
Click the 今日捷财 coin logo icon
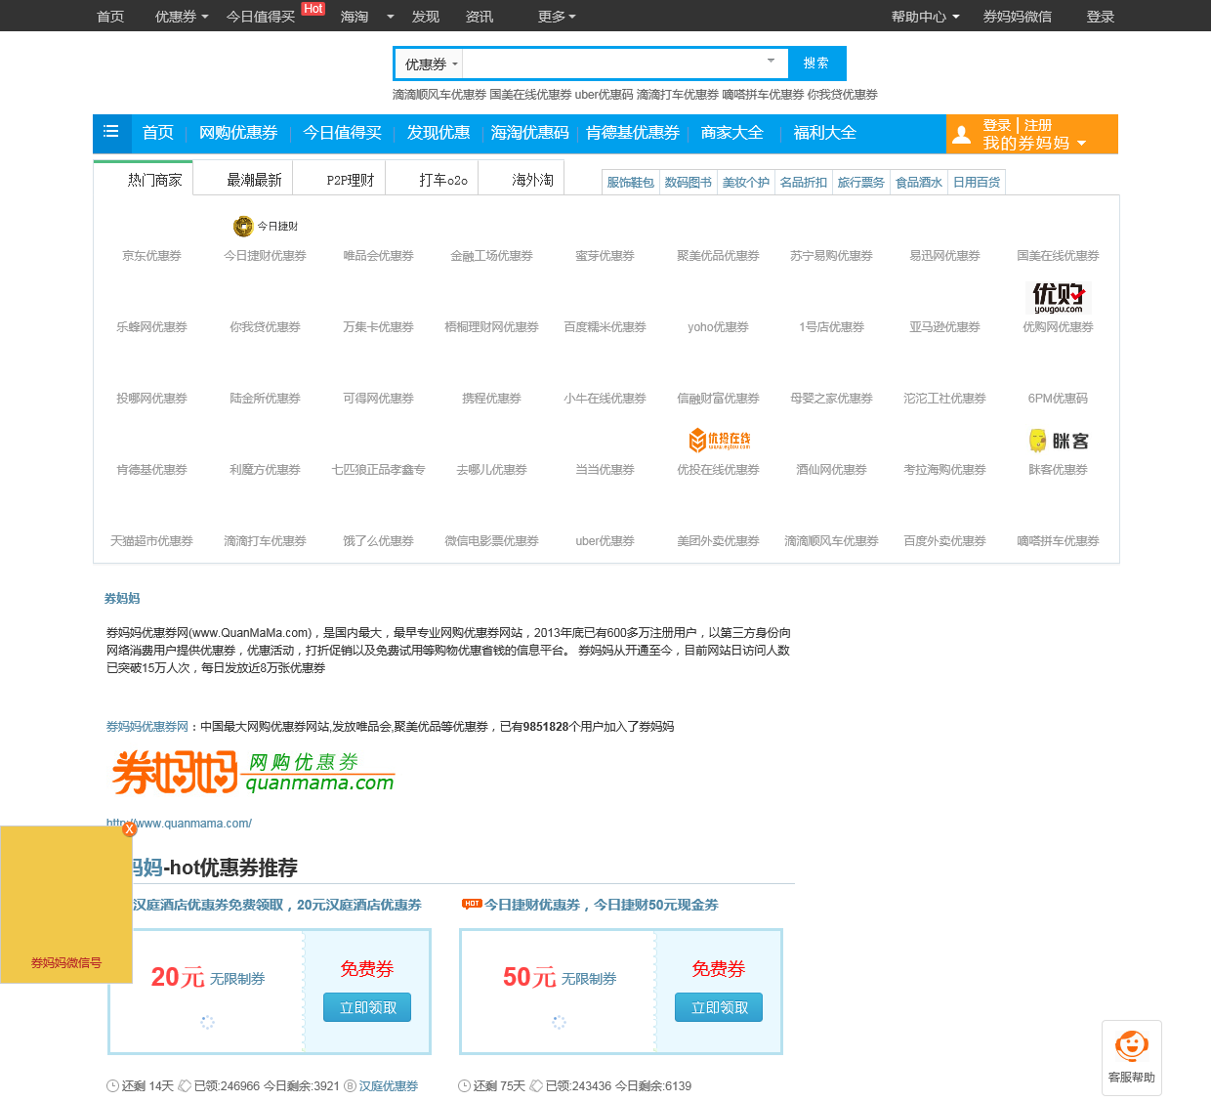[243, 227]
